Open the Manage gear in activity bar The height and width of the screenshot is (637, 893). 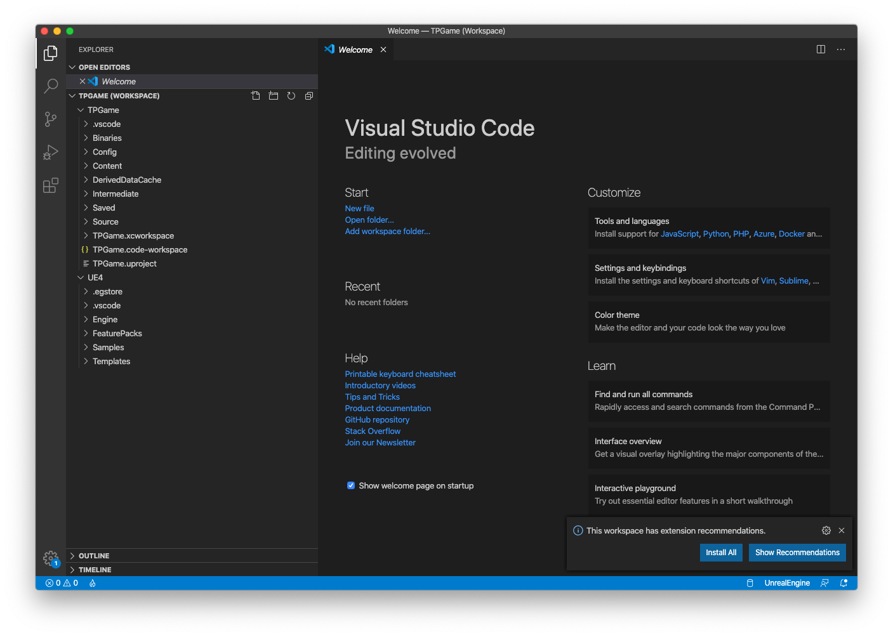tap(51, 558)
